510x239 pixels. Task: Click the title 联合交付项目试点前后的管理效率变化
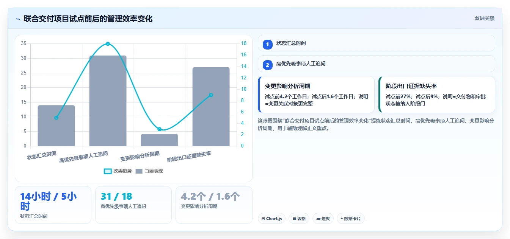pos(88,19)
